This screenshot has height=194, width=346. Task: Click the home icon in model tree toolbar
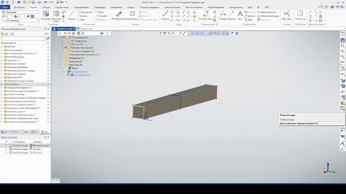[x=74, y=33]
